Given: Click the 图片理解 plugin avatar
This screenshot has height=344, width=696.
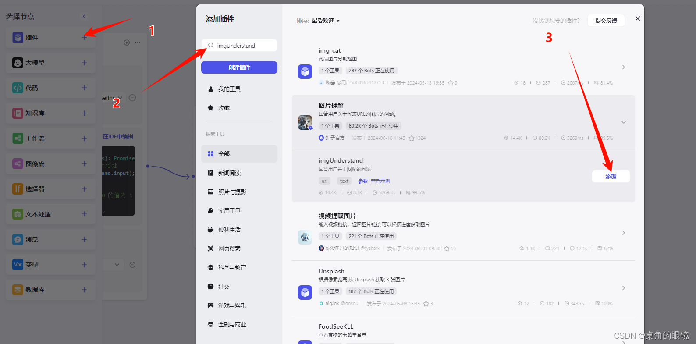Looking at the screenshot, I should coord(305,123).
